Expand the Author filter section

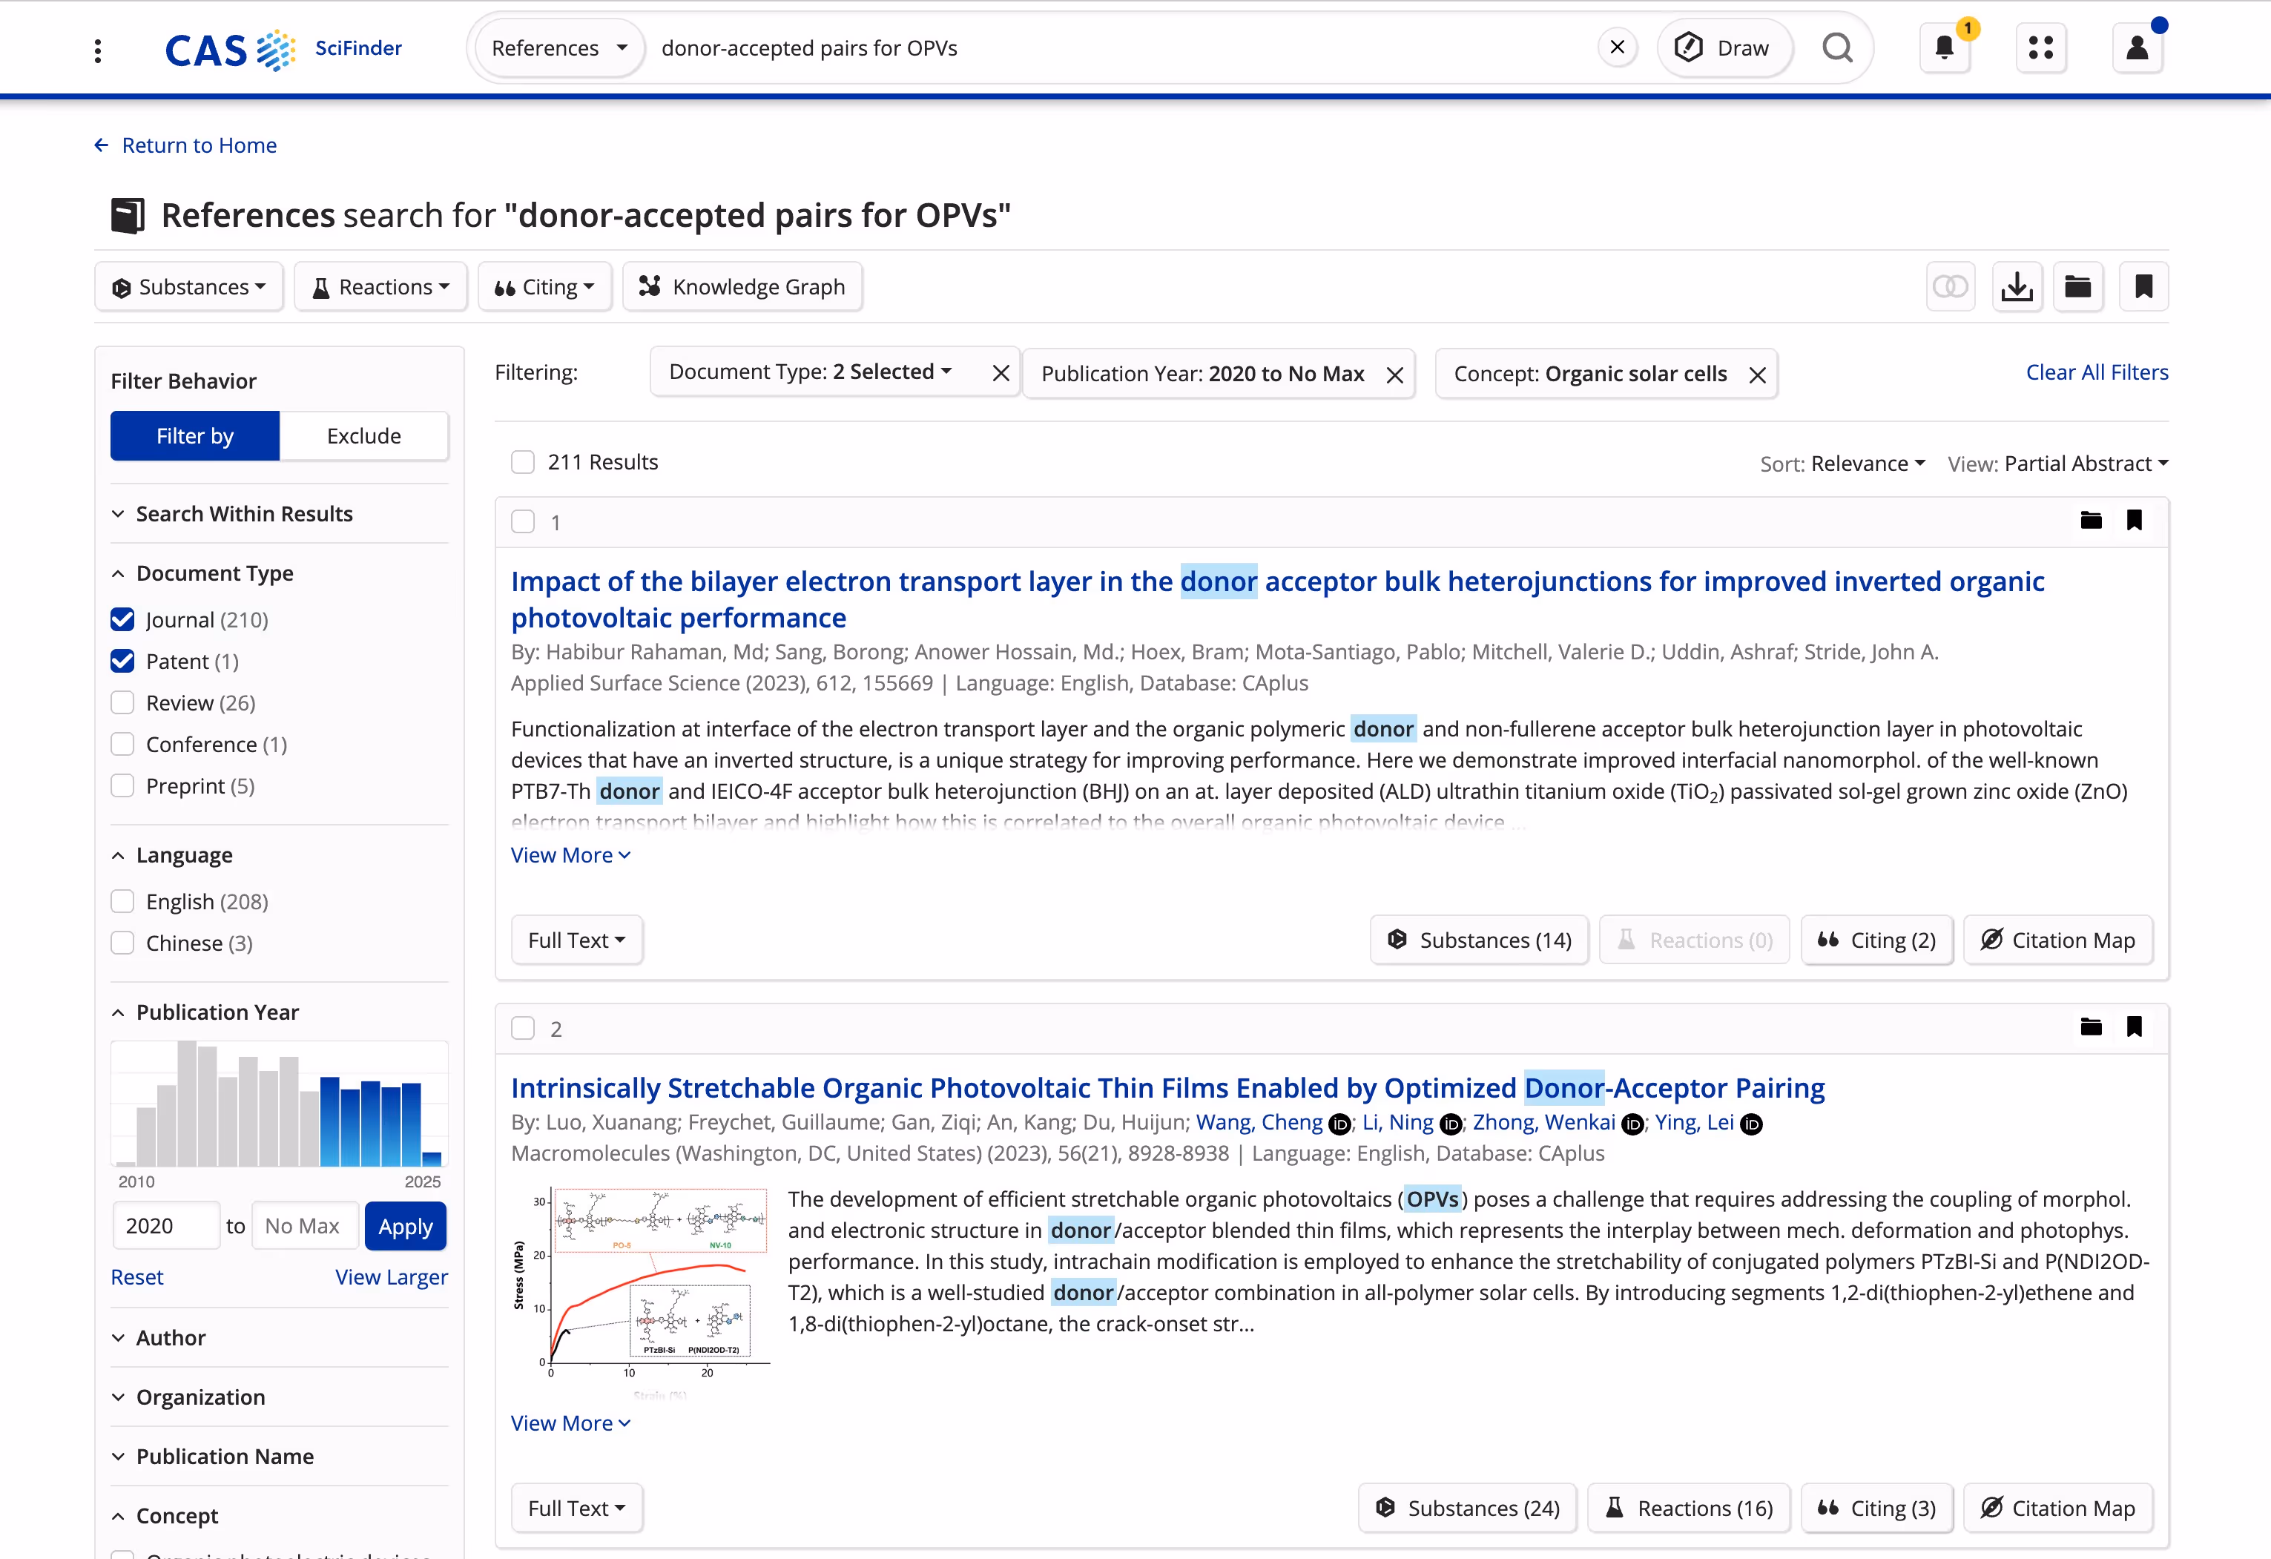[x=171, y=1338]
